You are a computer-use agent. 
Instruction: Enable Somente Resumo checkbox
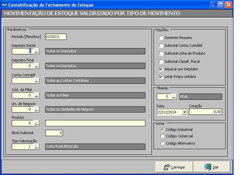coord(161,38)
